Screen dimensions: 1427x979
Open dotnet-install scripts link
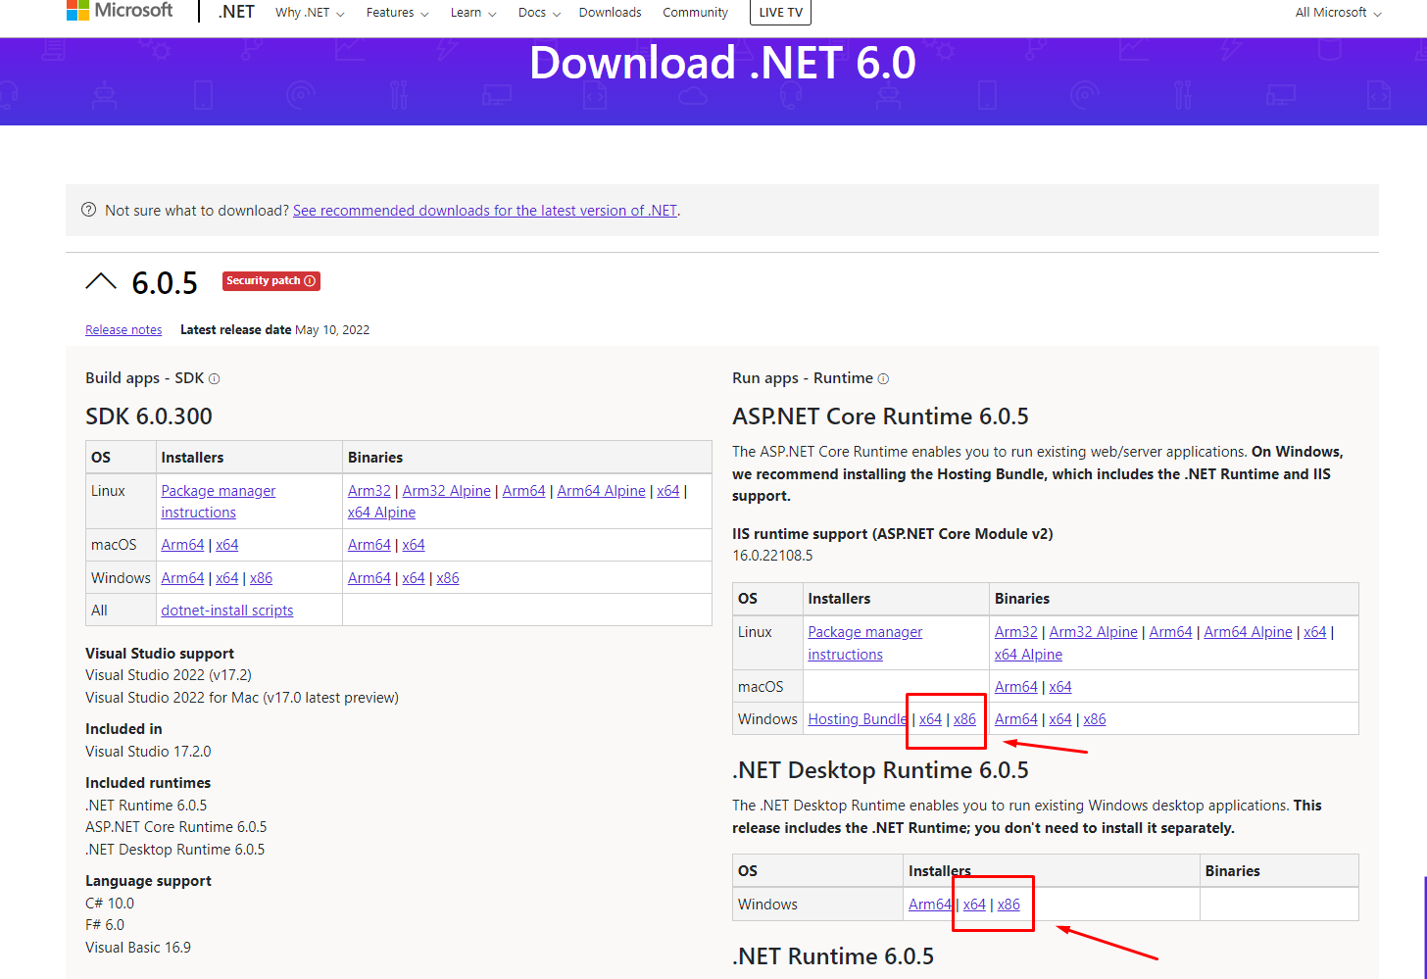pos(227,611)
